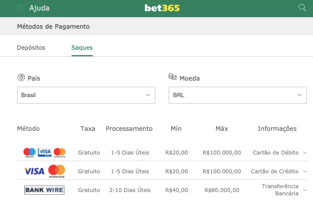
Task: Click the Métodos de Pagamento heading
Action: (x=53, y=26)
